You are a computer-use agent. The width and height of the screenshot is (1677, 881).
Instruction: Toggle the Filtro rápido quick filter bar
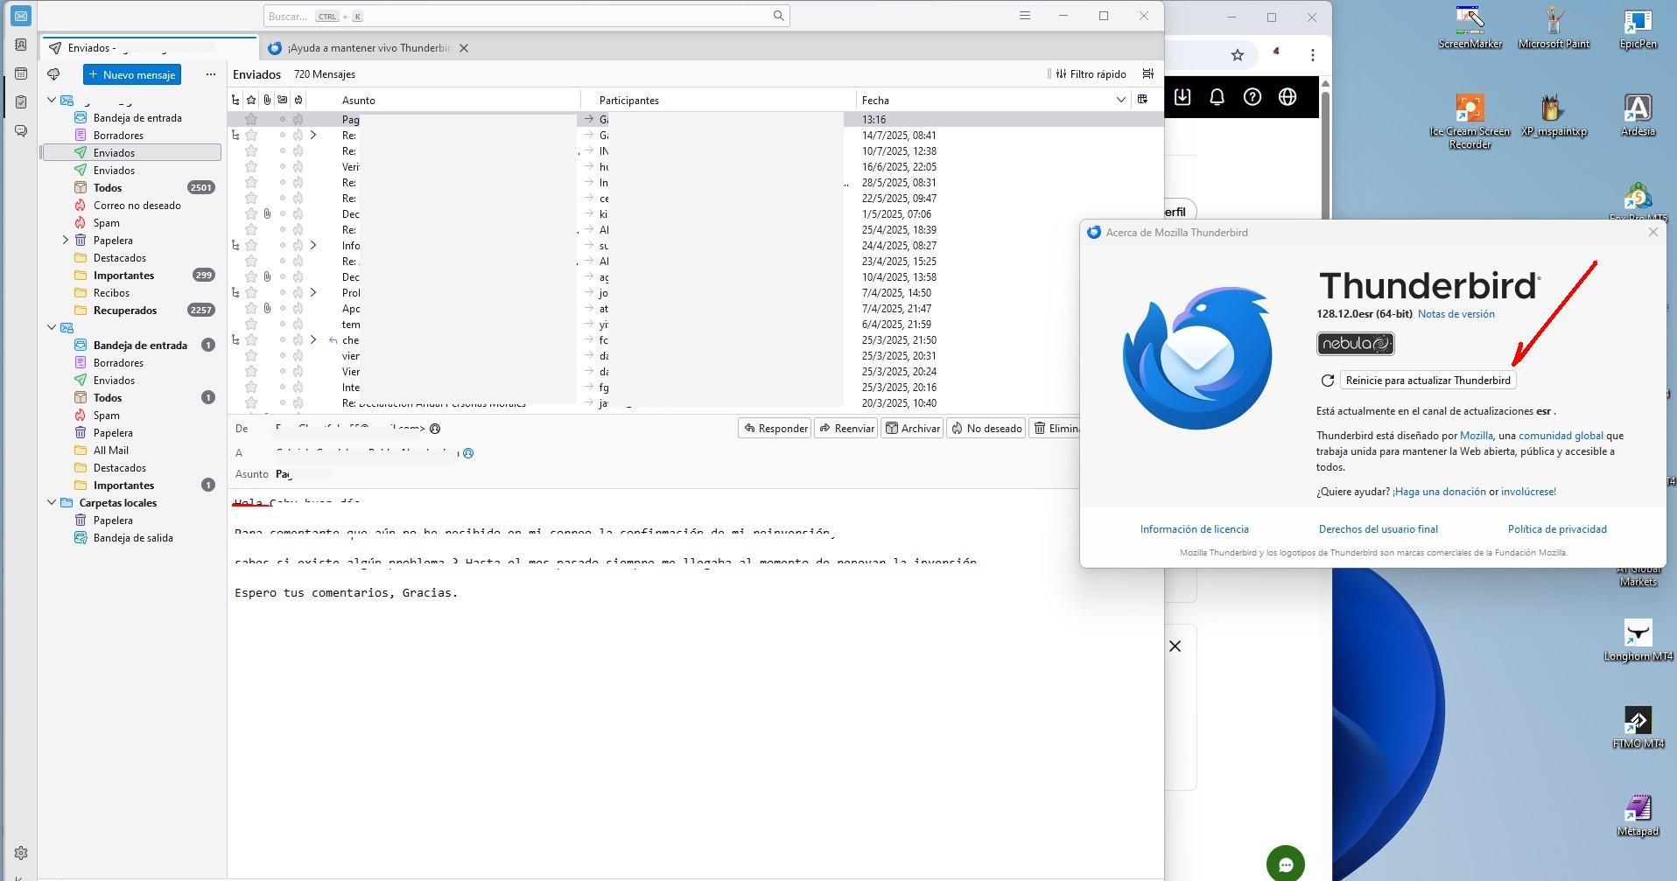click(1091, 74)
